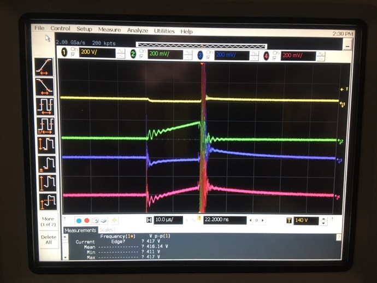
Task: Click left arrow beside the zero-delay button
Action: (251, 220)
